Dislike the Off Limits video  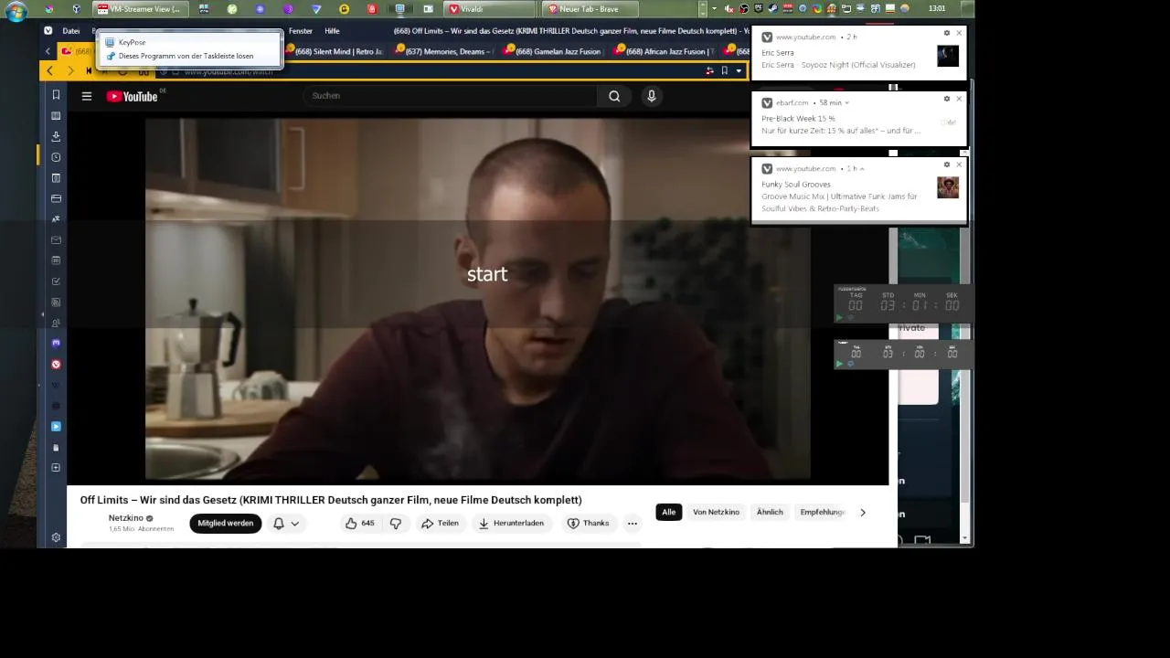point(396,523)
